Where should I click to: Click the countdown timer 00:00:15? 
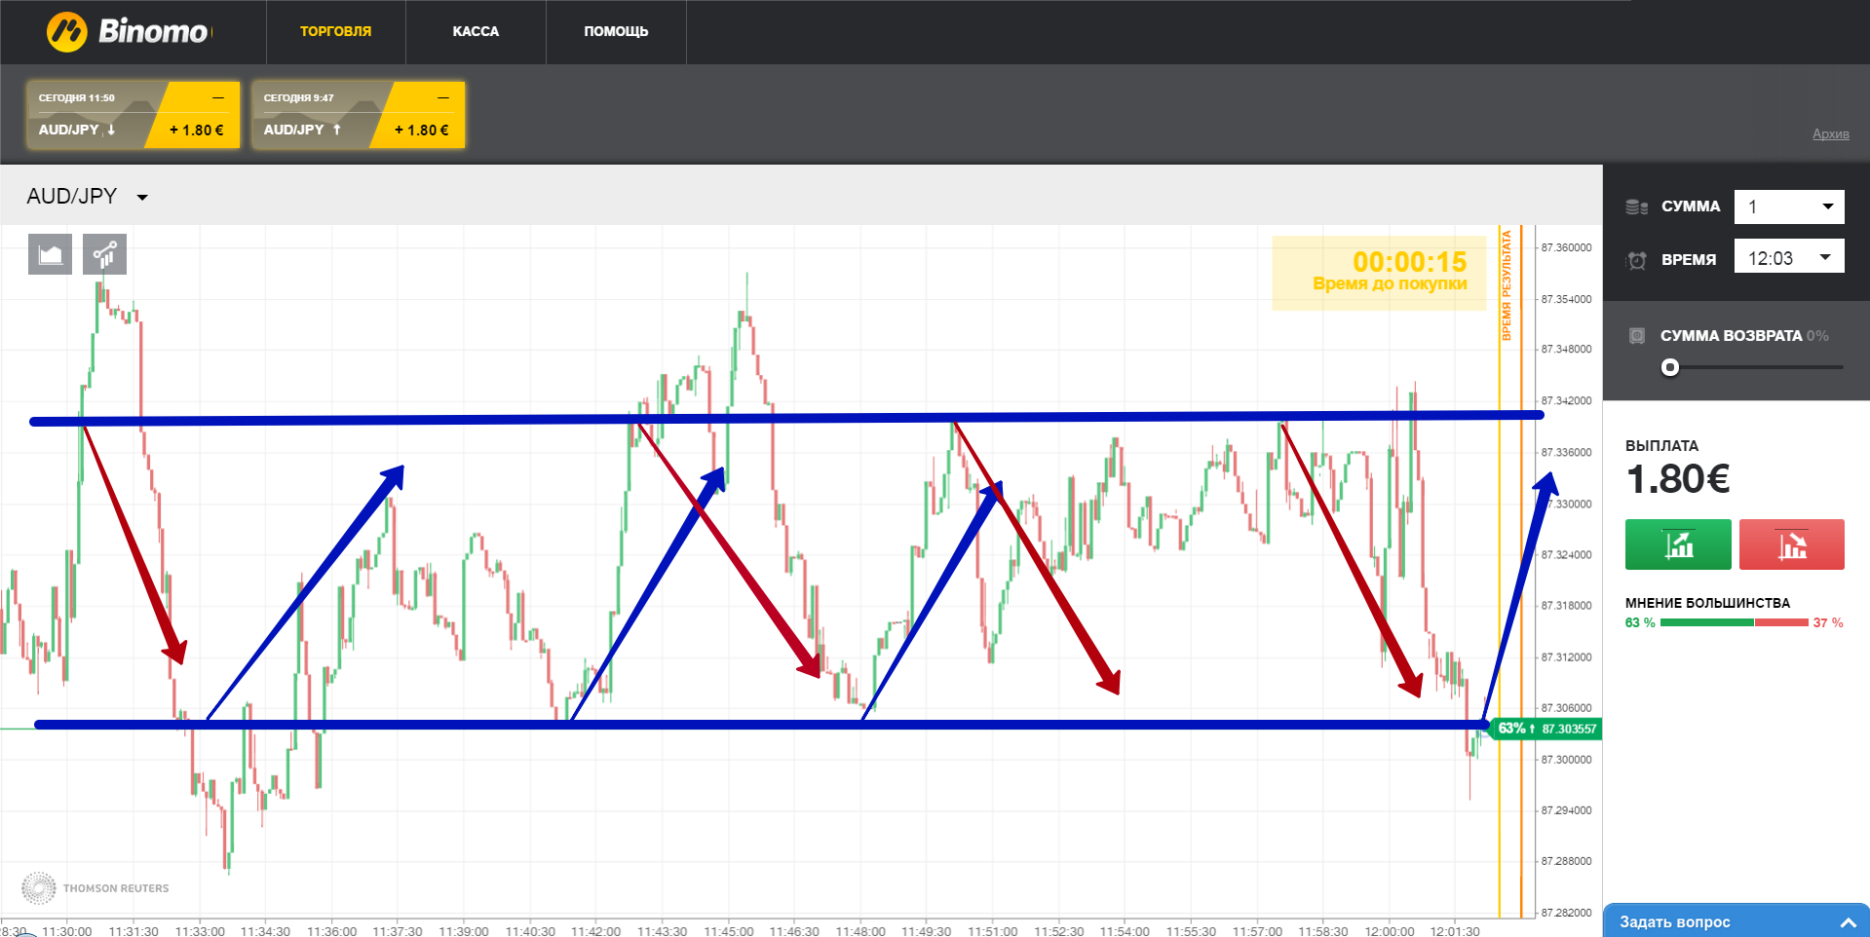(x=1409, y=261)
